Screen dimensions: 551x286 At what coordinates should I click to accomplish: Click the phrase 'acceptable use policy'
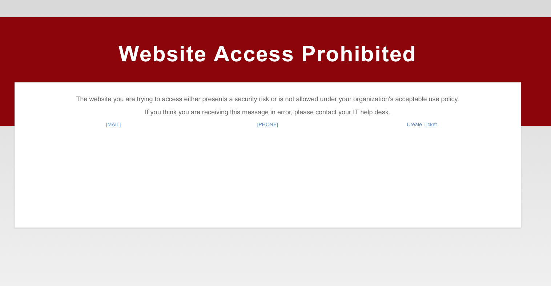(x=427, y=99)
